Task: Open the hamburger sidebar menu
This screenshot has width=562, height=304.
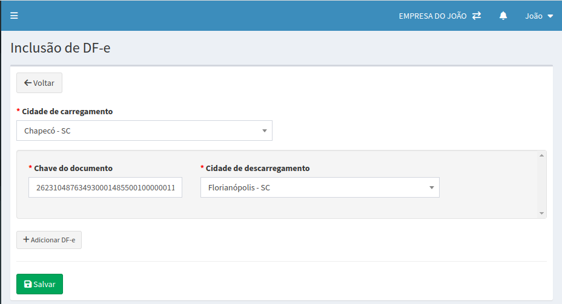Action: click(x=14, y=16)
